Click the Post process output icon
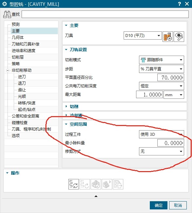This screenshot has height=213, width=192. tap(118, 184)
